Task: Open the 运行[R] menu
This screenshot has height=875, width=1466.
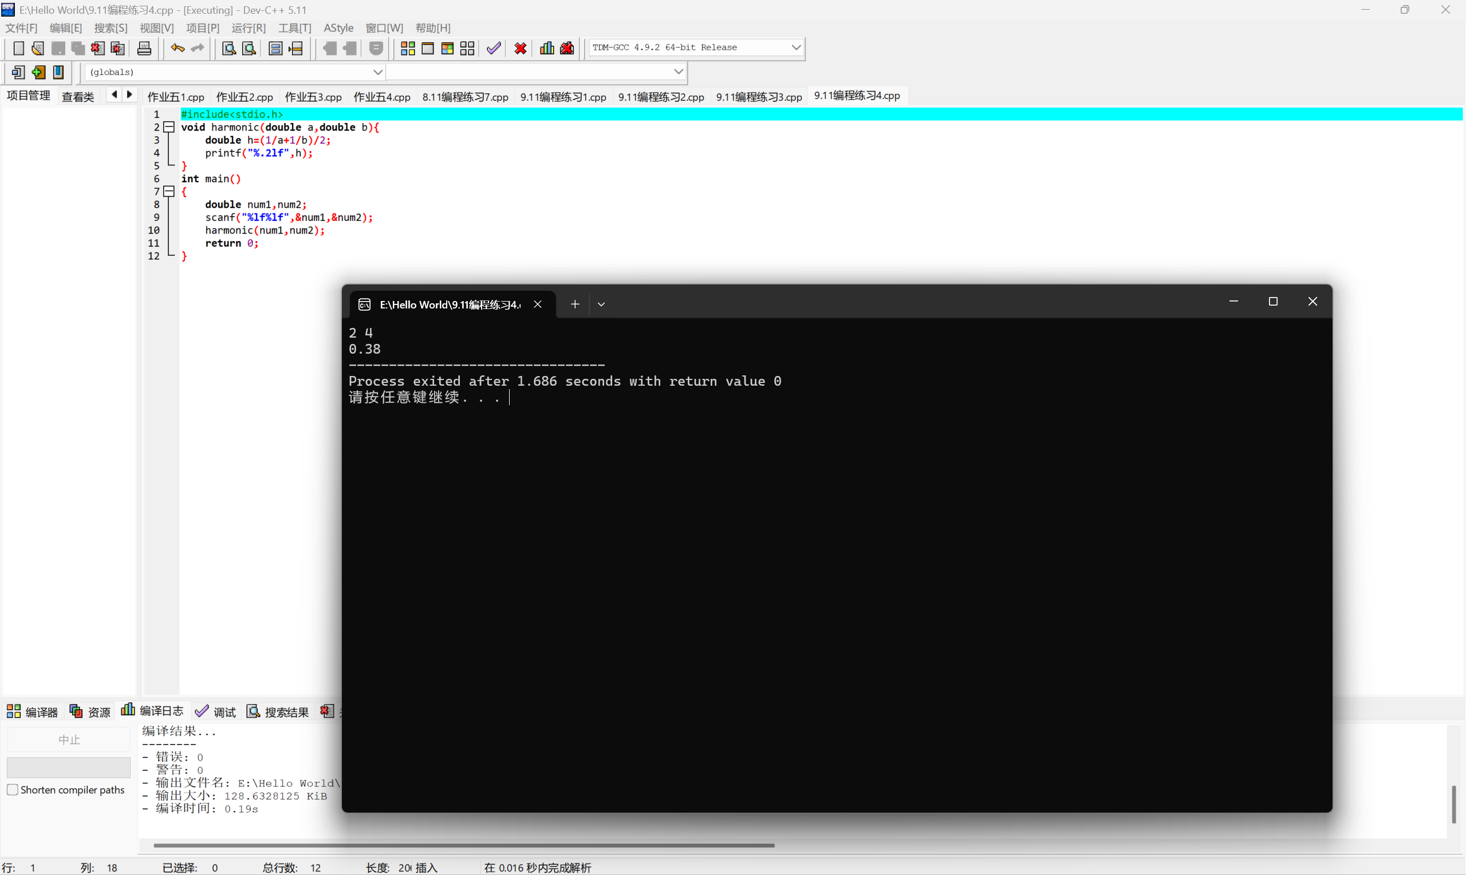Action: pyautogui.click(x=249, y=27)
